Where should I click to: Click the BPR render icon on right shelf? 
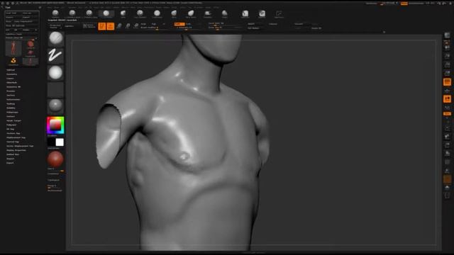[448, 35]
